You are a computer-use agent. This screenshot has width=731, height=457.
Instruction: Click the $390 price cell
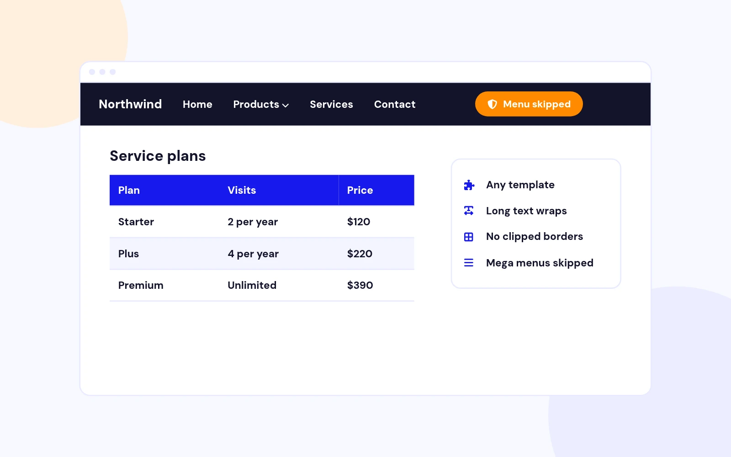376,285
